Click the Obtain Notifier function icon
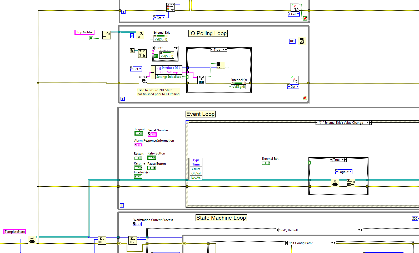The width and height of the screenshot is (419, 253). pos(107,35)
